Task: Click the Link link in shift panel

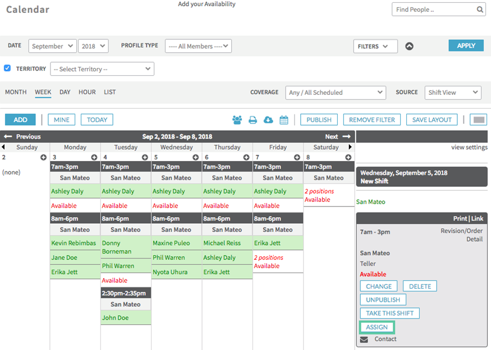Action: [477, 219]
